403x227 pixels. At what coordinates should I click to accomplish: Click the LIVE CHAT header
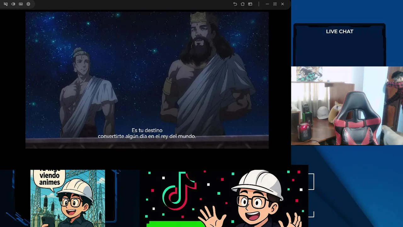pos(339,32)
